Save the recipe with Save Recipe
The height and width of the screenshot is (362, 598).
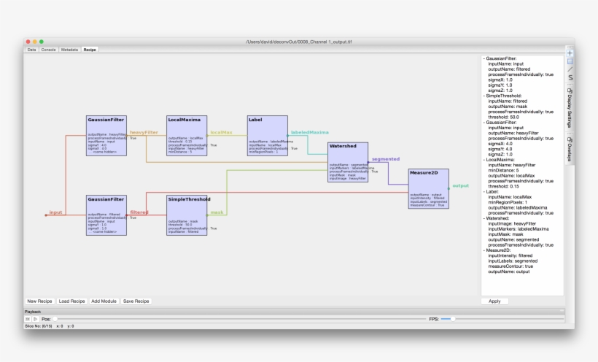tap(136, 301)
